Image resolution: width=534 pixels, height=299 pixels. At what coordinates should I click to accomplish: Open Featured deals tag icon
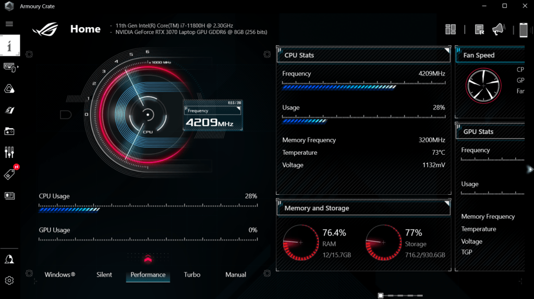[x=9, y=174]
